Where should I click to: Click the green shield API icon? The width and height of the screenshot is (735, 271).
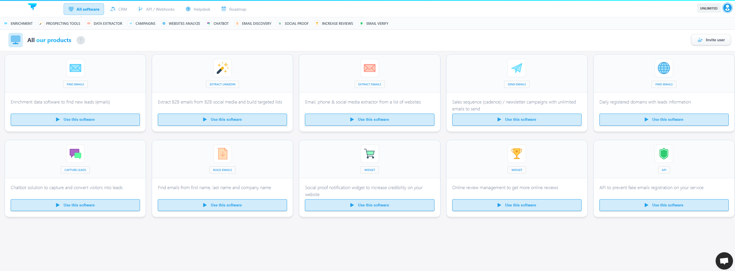(x=664, y=154)
